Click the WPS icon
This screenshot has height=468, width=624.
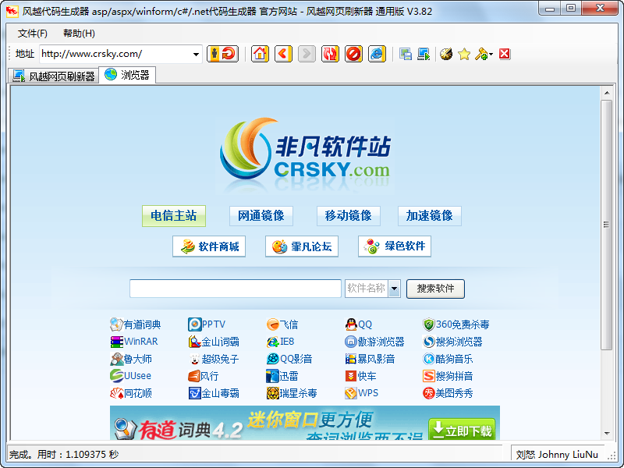pos(350,393)
